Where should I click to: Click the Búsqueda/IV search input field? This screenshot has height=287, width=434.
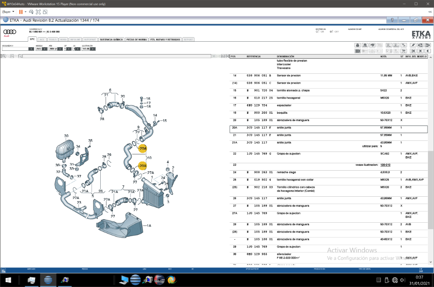[16, 49]
